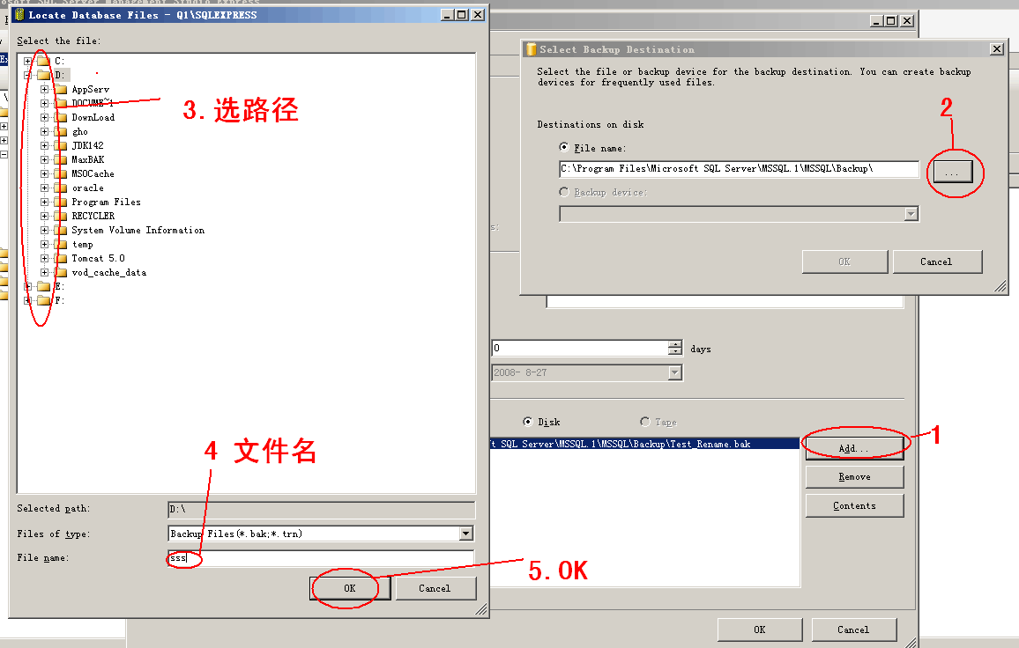Screen dimensions: 1019x648
Task: Click the File name text field containing sss
Action: 321,558
